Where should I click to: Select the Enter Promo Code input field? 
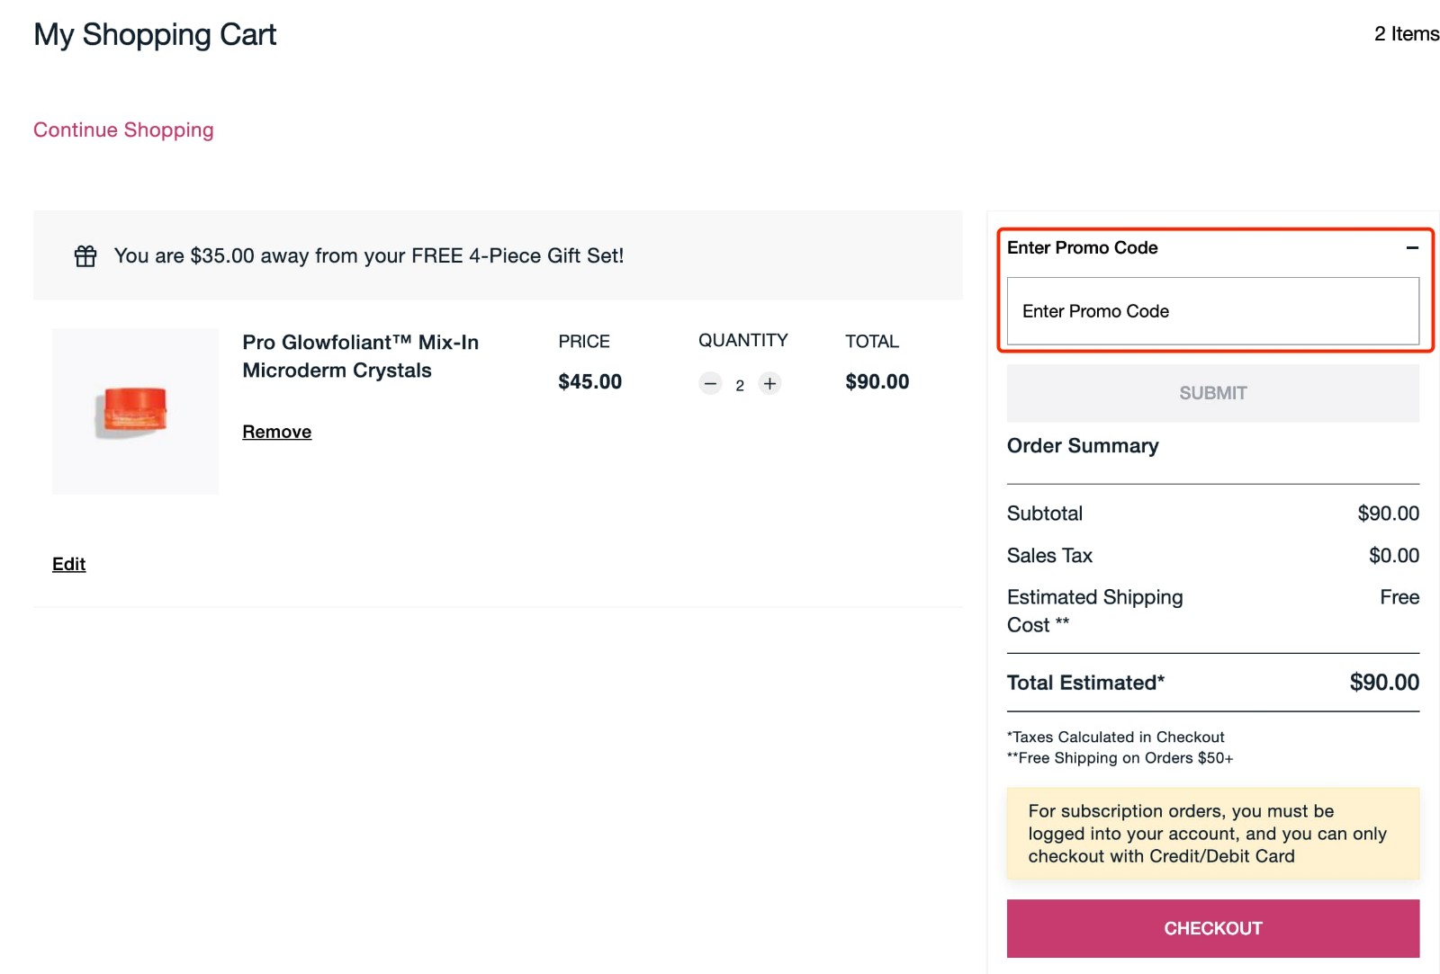tap(1211, 311)
